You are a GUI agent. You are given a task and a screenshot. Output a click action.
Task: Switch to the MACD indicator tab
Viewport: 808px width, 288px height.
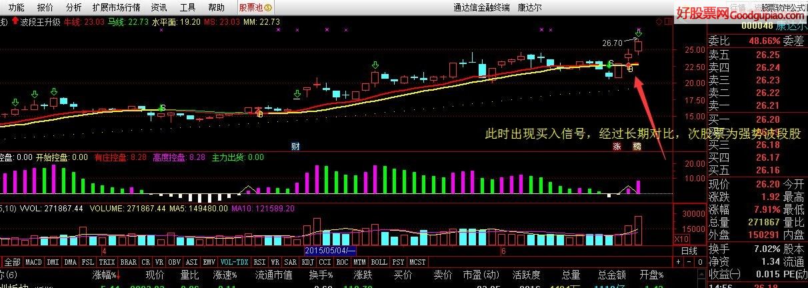coord(33,262)
